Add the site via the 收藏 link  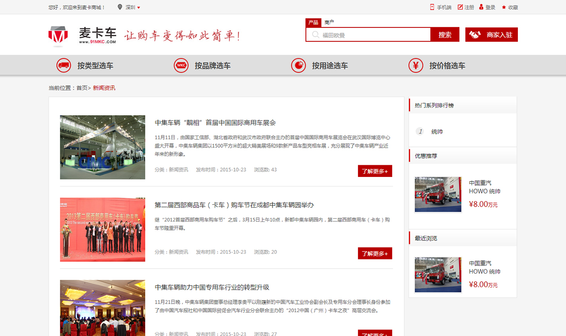tap(513, 8)
